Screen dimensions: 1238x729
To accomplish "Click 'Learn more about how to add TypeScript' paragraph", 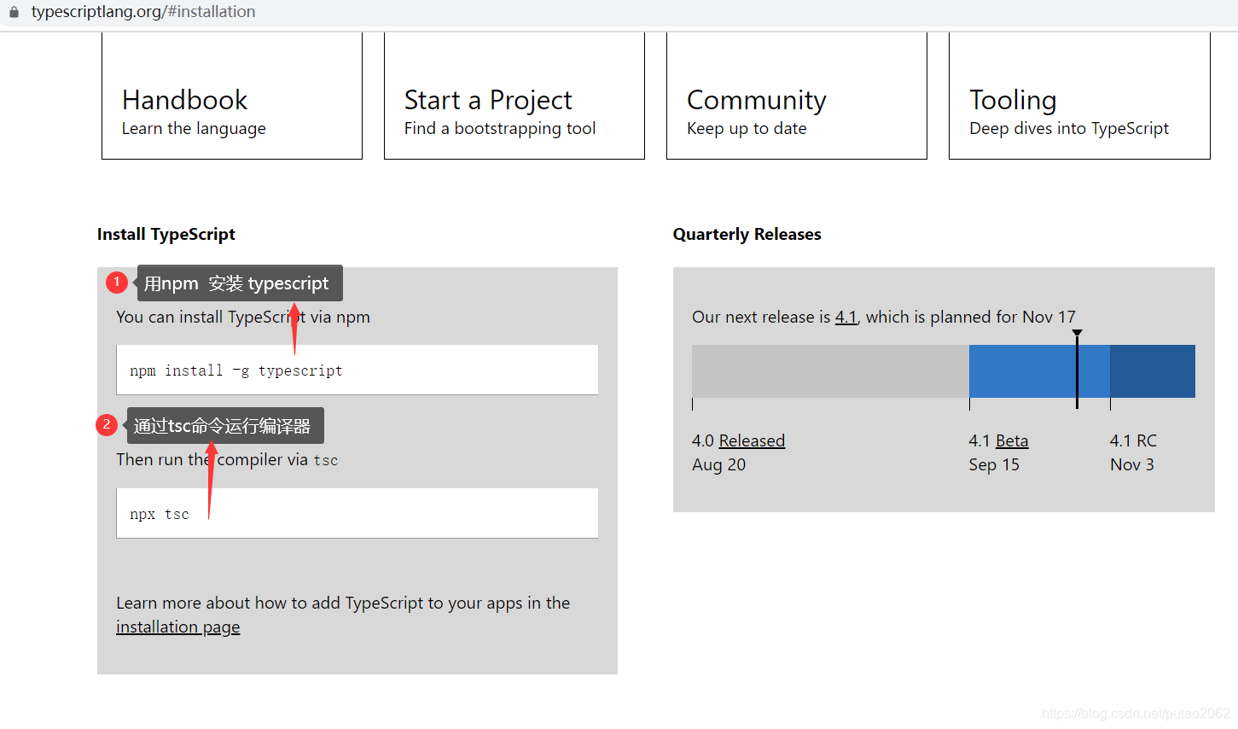I will coord(343,615).
